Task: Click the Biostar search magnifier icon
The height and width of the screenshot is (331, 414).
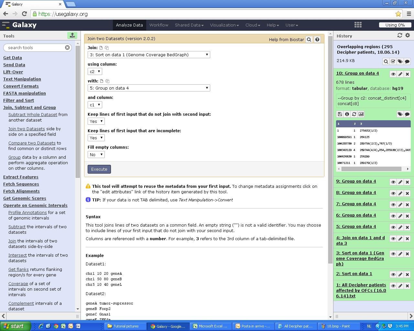Action: (x=309, y=39)
